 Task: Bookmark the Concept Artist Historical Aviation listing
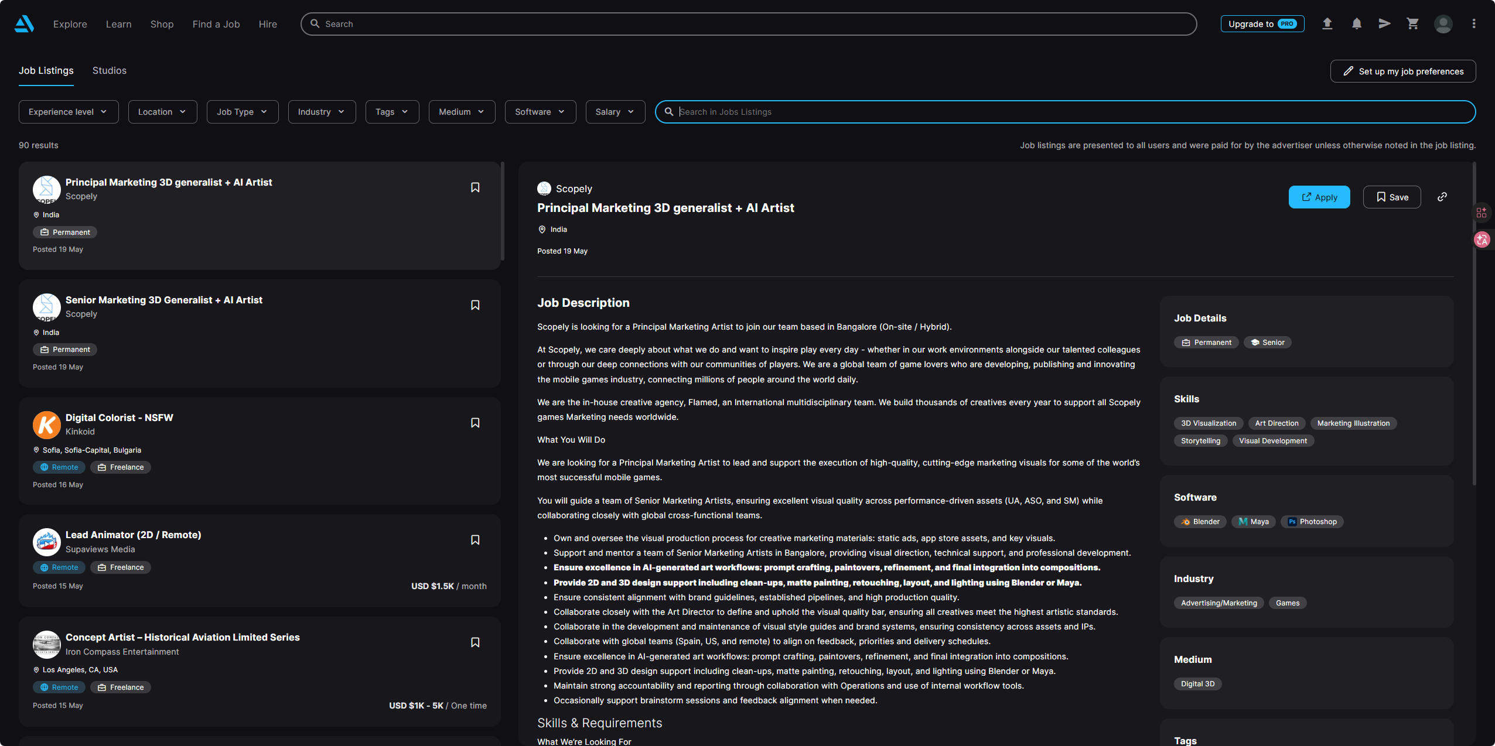pyautogui.click(x=475, y=642)
